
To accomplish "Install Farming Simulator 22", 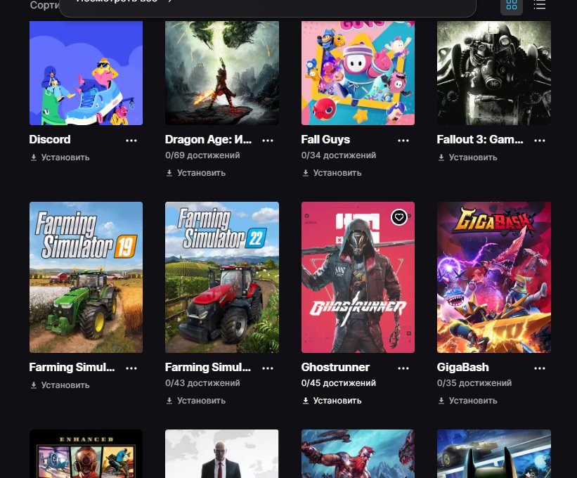I will [x=196, y=401].
